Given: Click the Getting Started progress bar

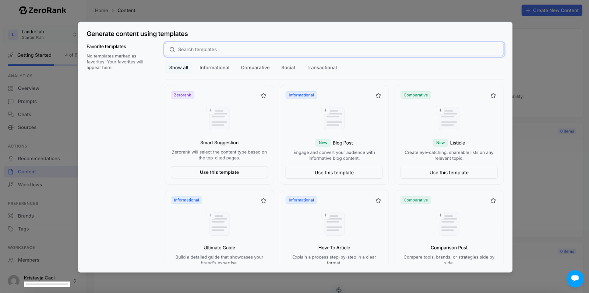Looking at the screenshot, I should [43, 65].
